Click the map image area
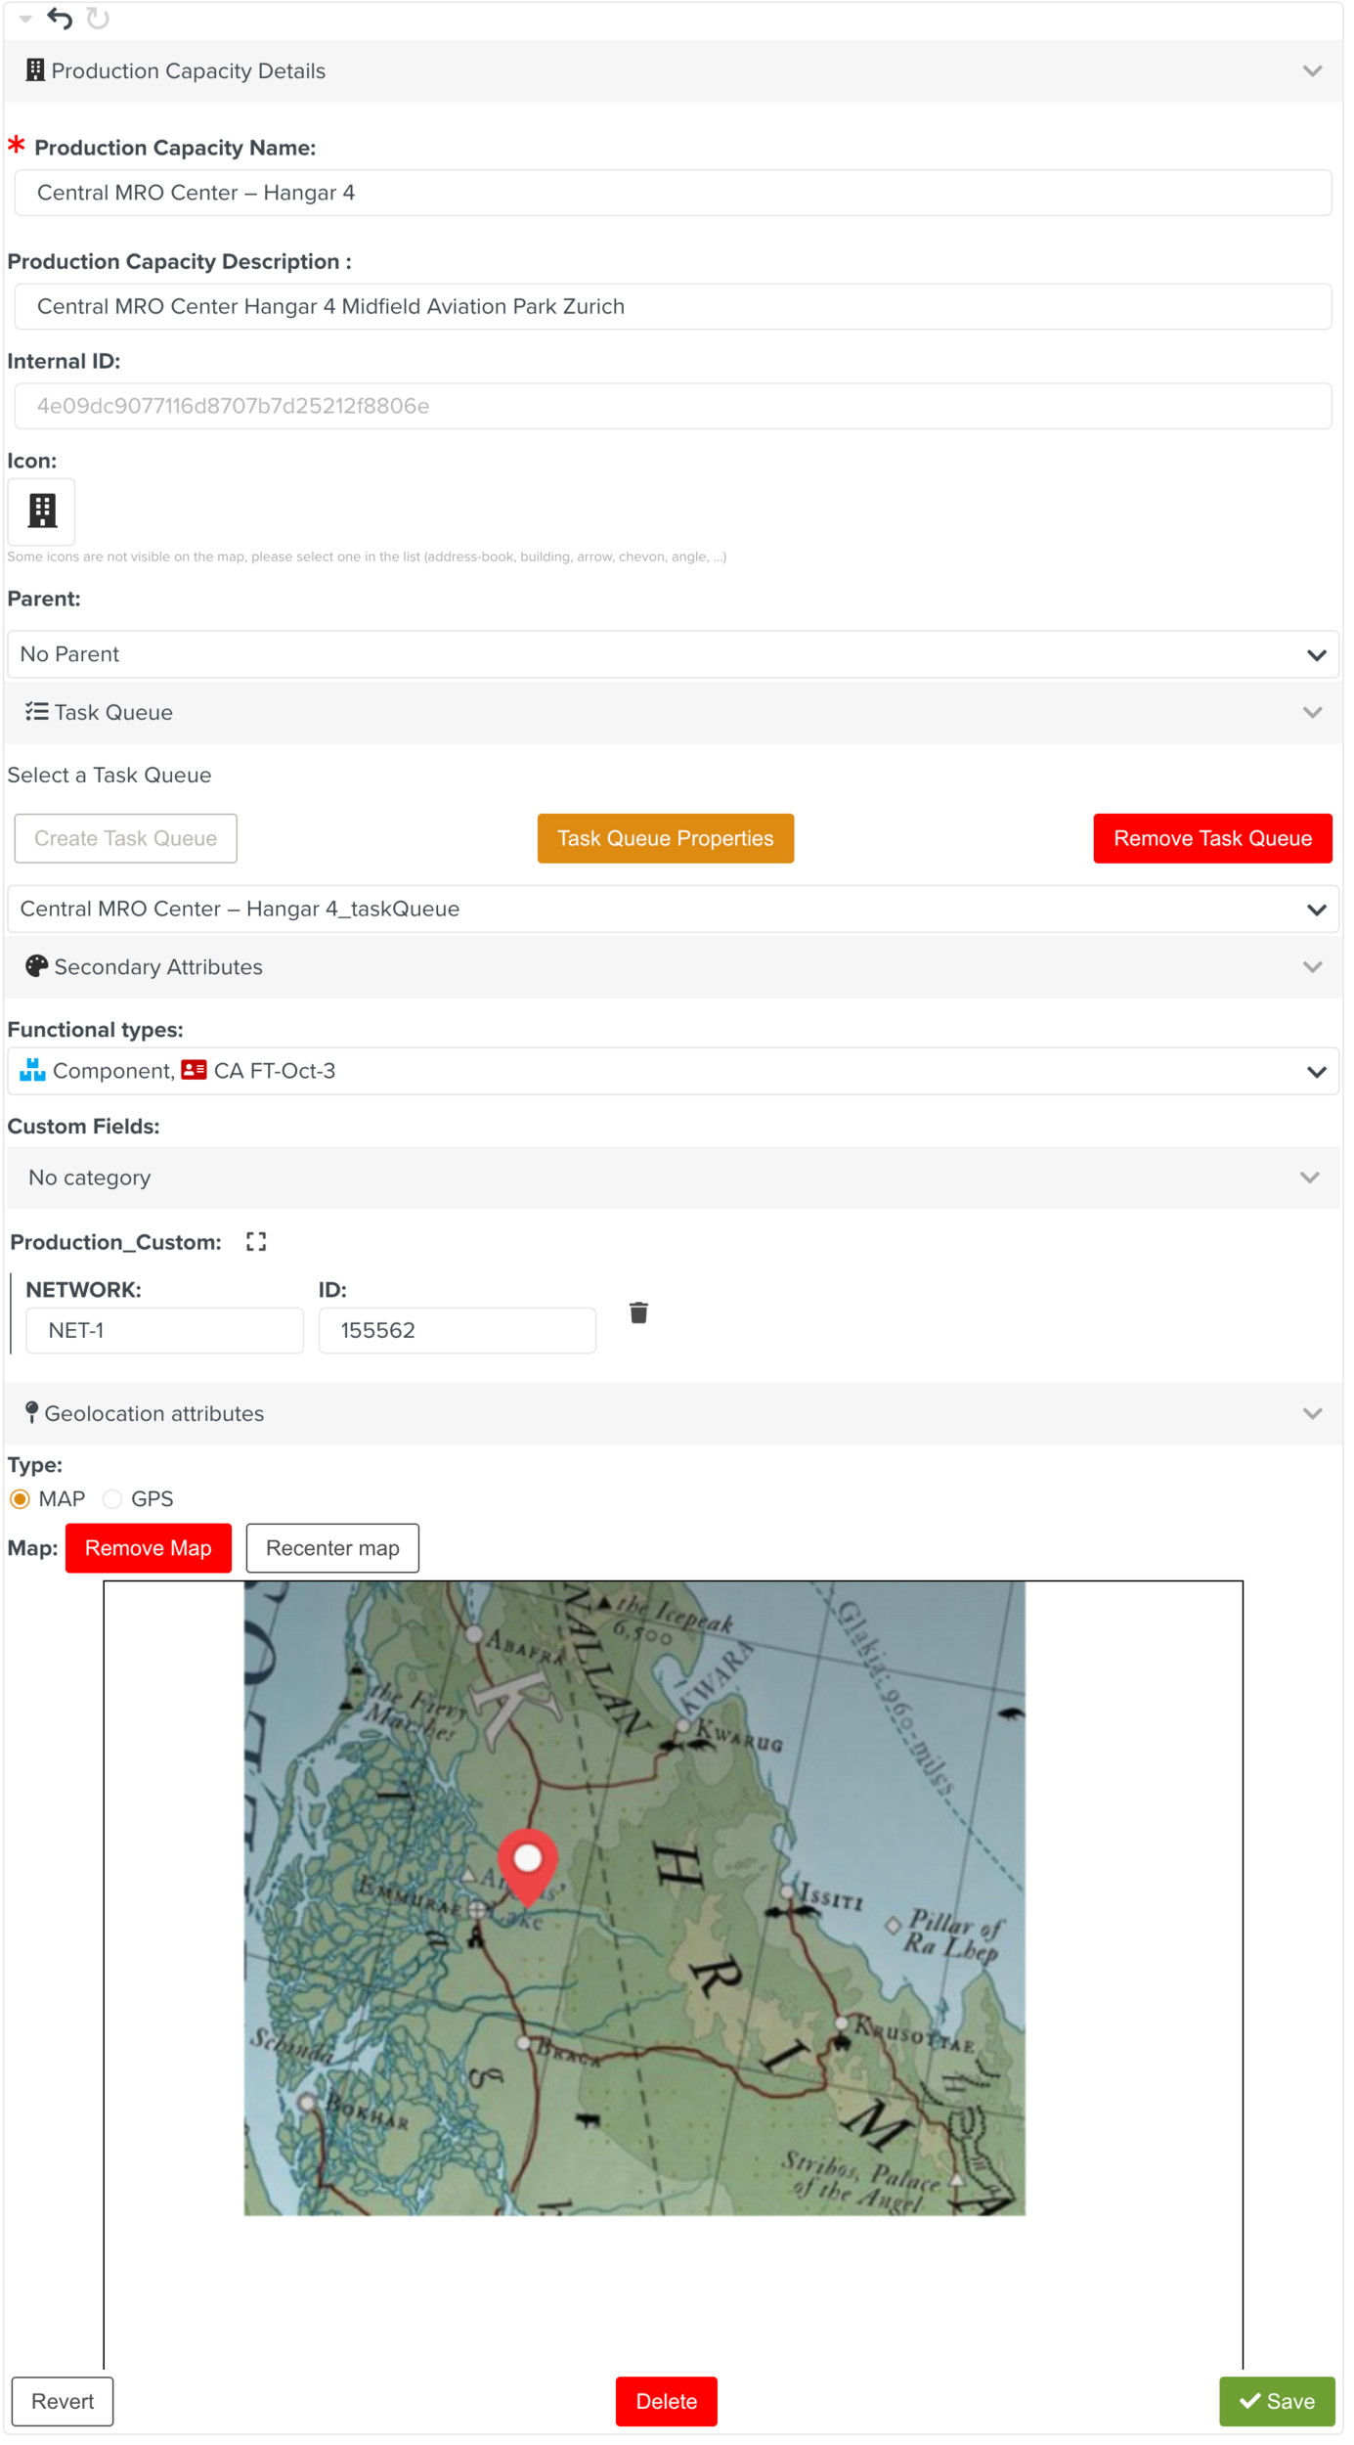Viewport: 1354px width, 2445px height. (x=634, y=1899)
